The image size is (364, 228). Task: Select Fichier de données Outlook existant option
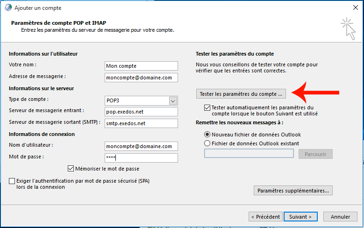coord(207,143)
